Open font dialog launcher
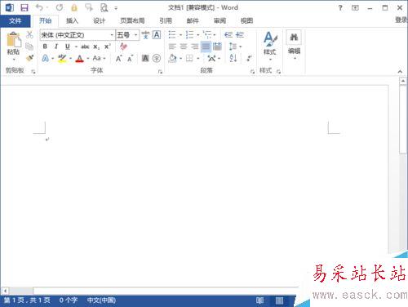 coord(160,72)
